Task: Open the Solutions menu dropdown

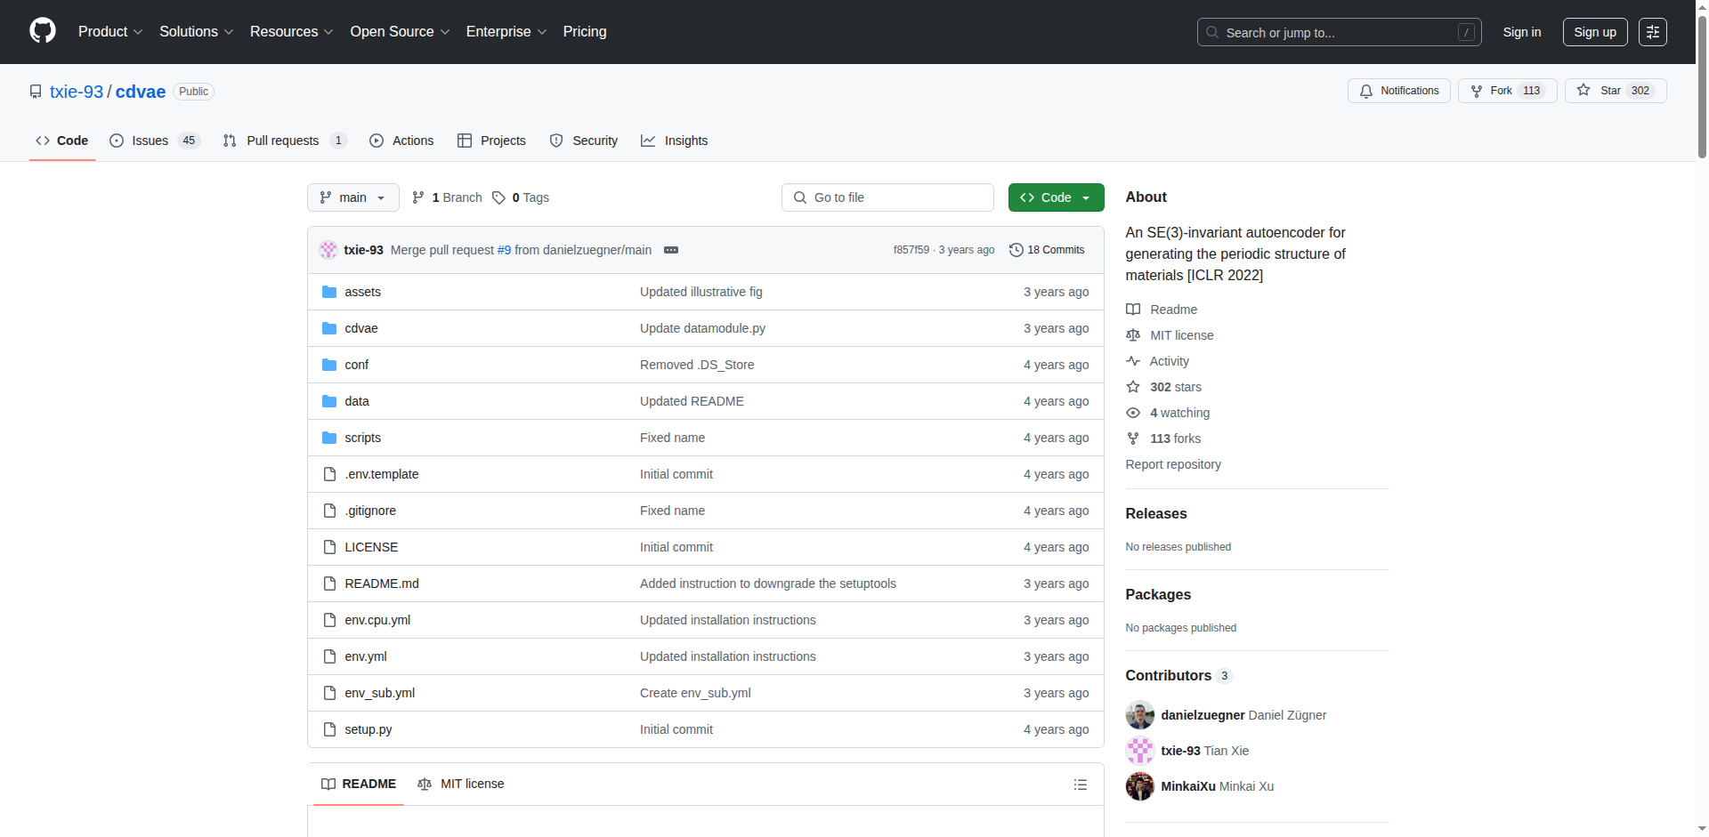Action: pyautogui.click(x=197, y=31)
